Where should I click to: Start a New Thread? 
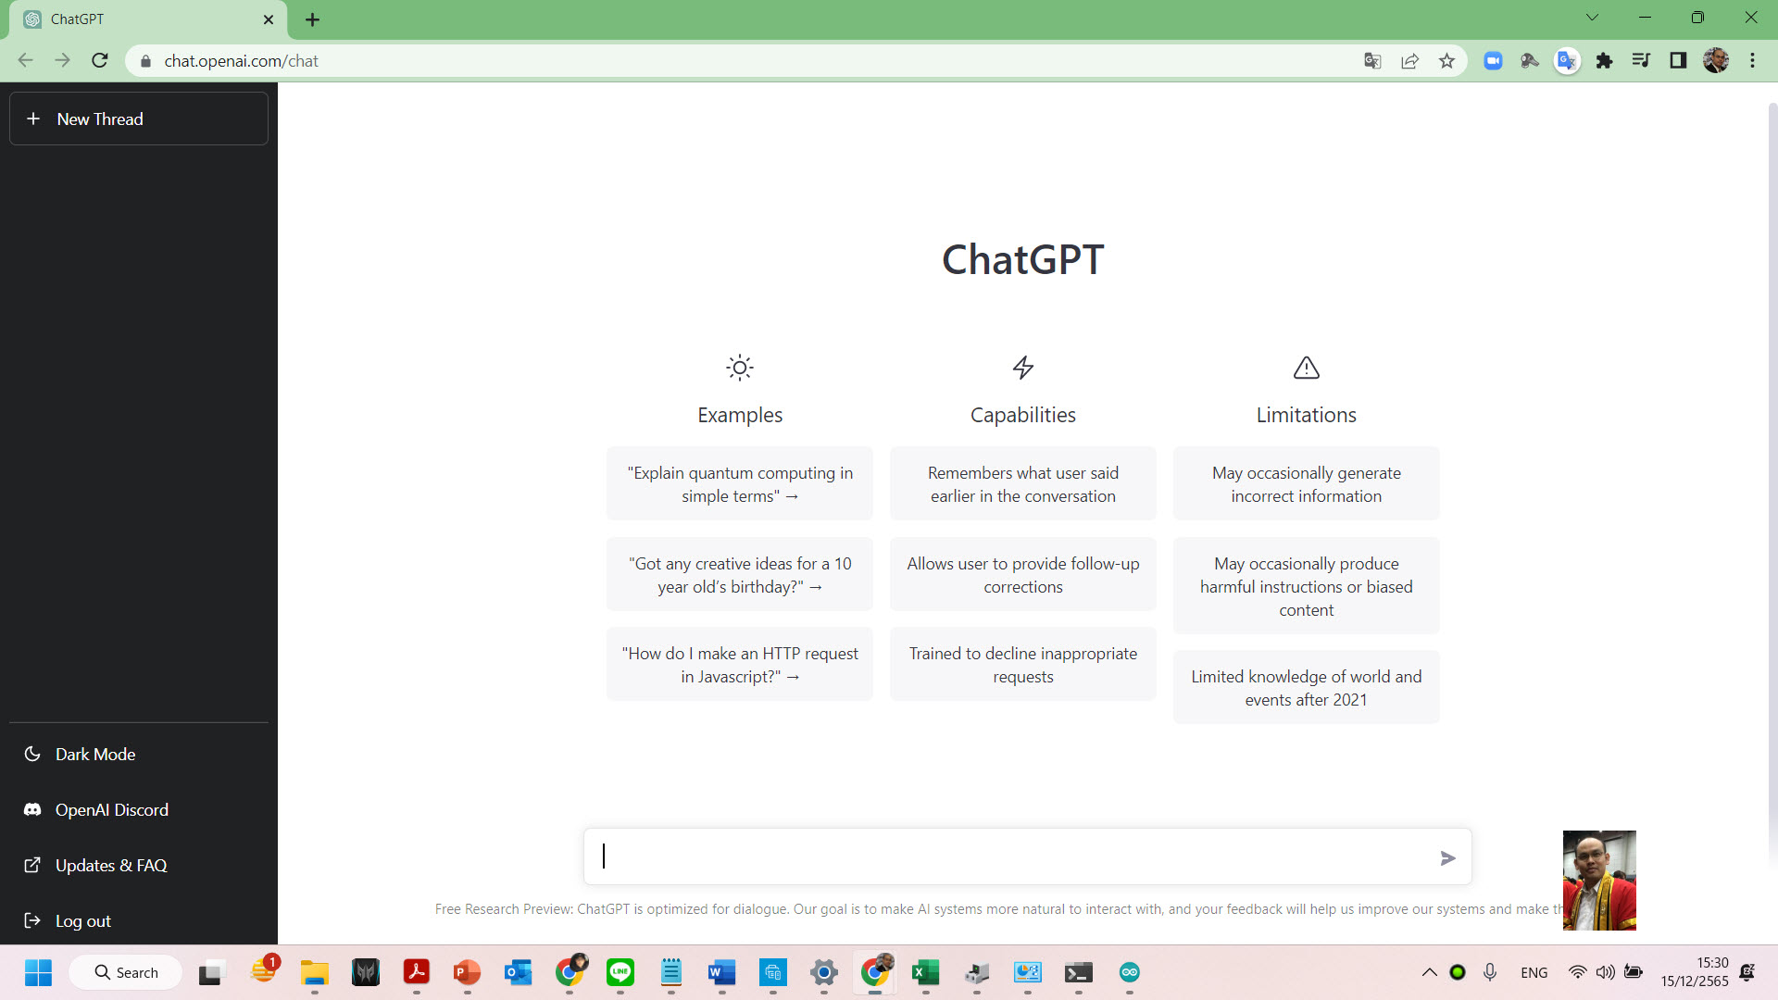(139, 119)
